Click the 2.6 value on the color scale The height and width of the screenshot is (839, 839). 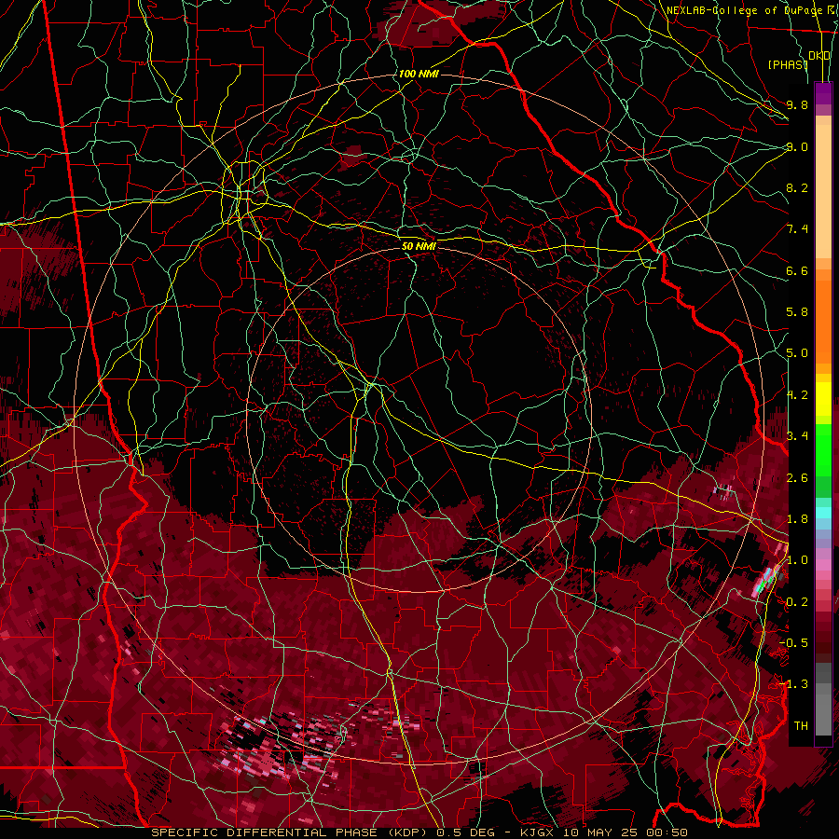point(797,478)
